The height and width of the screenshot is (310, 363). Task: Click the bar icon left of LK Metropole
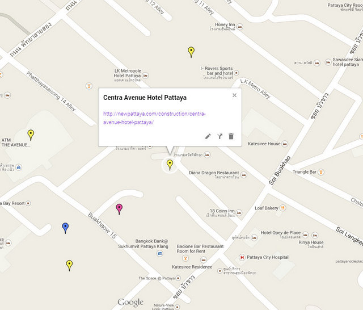[x=89, y=86]
